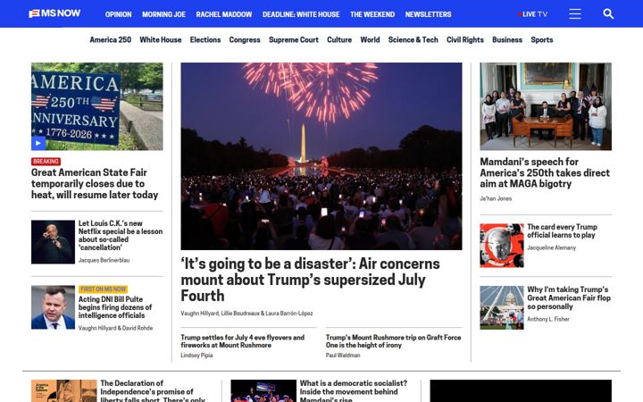The width and height of the screenshot is (643, 402).
Task: Open the America 250 topic
Action: point(111,40)
